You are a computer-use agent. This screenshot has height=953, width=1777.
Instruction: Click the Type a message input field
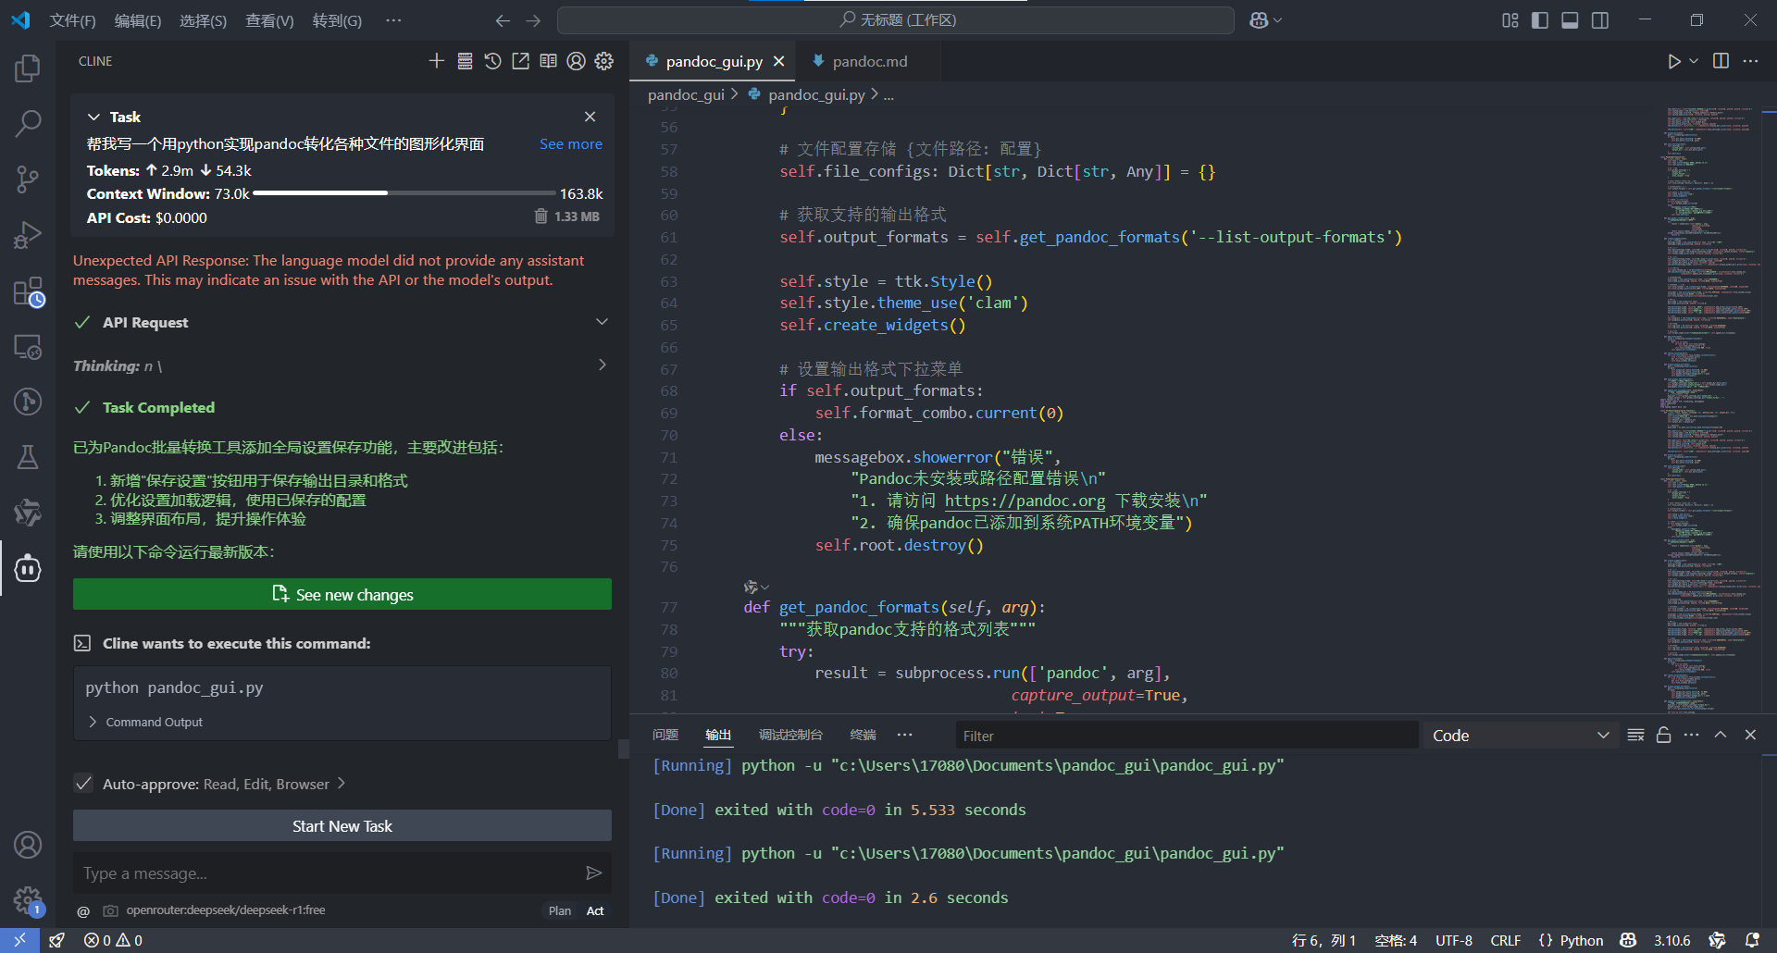coord(324,873)
